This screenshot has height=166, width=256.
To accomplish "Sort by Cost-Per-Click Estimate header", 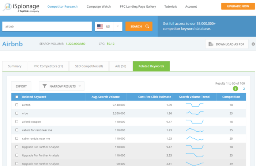I will 155,97.
